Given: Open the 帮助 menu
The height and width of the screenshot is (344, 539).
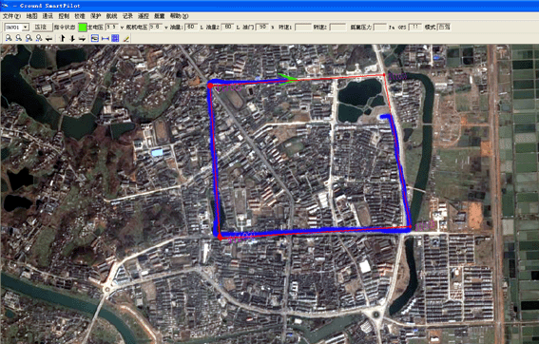Looking at the screenshot, I should pos(179,16).
